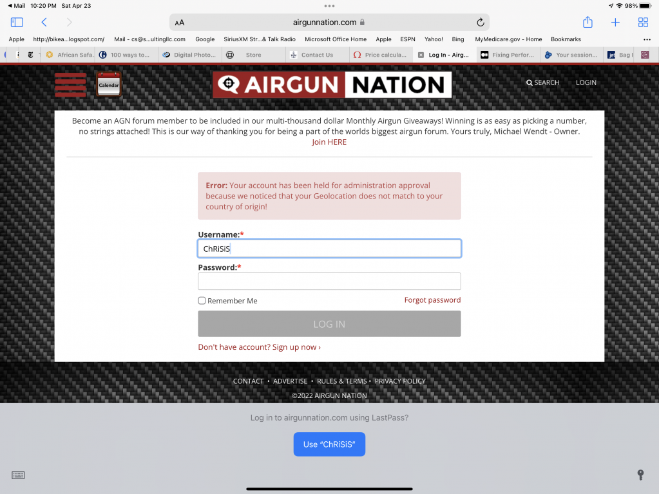Open the Calendar icon
The width and height of the screenshot is (659, 494).
pos(109,84)
